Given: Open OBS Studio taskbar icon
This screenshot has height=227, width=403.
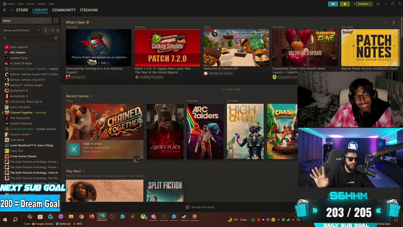Looking at the screenshot, I should (112, 217).
